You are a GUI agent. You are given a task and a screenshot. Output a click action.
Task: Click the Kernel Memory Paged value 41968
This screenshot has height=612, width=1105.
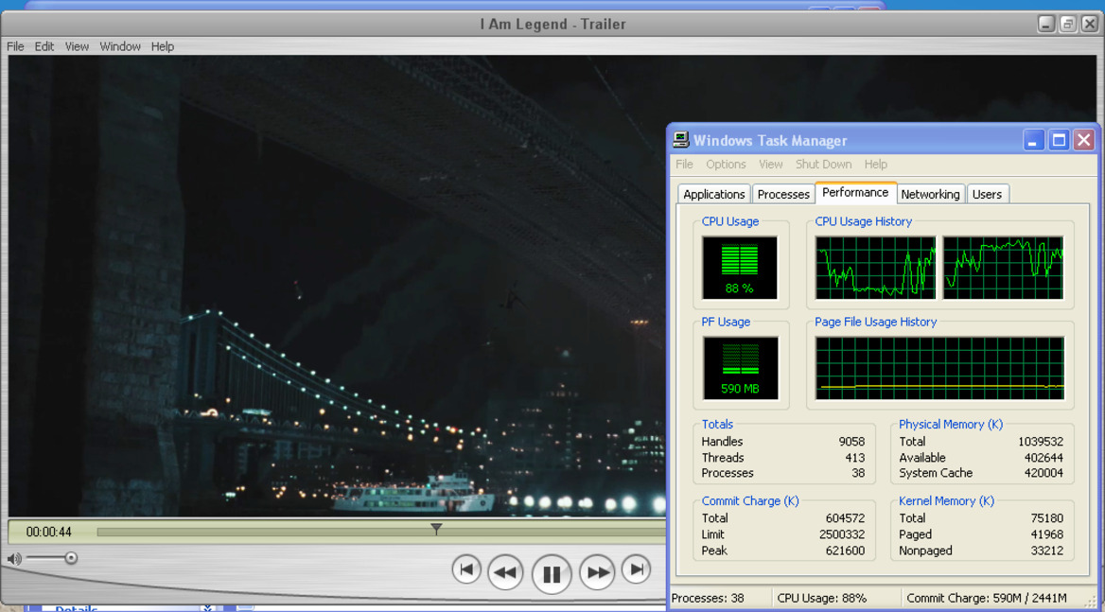pos(1046,534)
